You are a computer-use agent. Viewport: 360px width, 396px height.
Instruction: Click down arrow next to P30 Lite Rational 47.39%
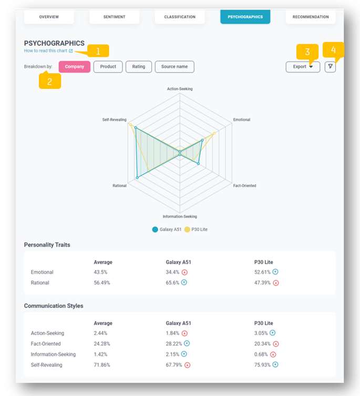[x=276, y=283]
